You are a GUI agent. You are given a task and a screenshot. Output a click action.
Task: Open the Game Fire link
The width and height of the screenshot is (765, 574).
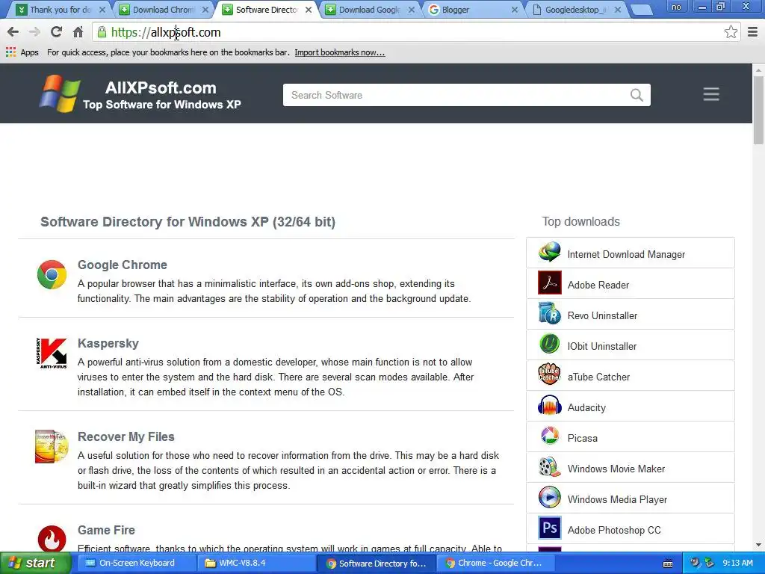(106, 530)
